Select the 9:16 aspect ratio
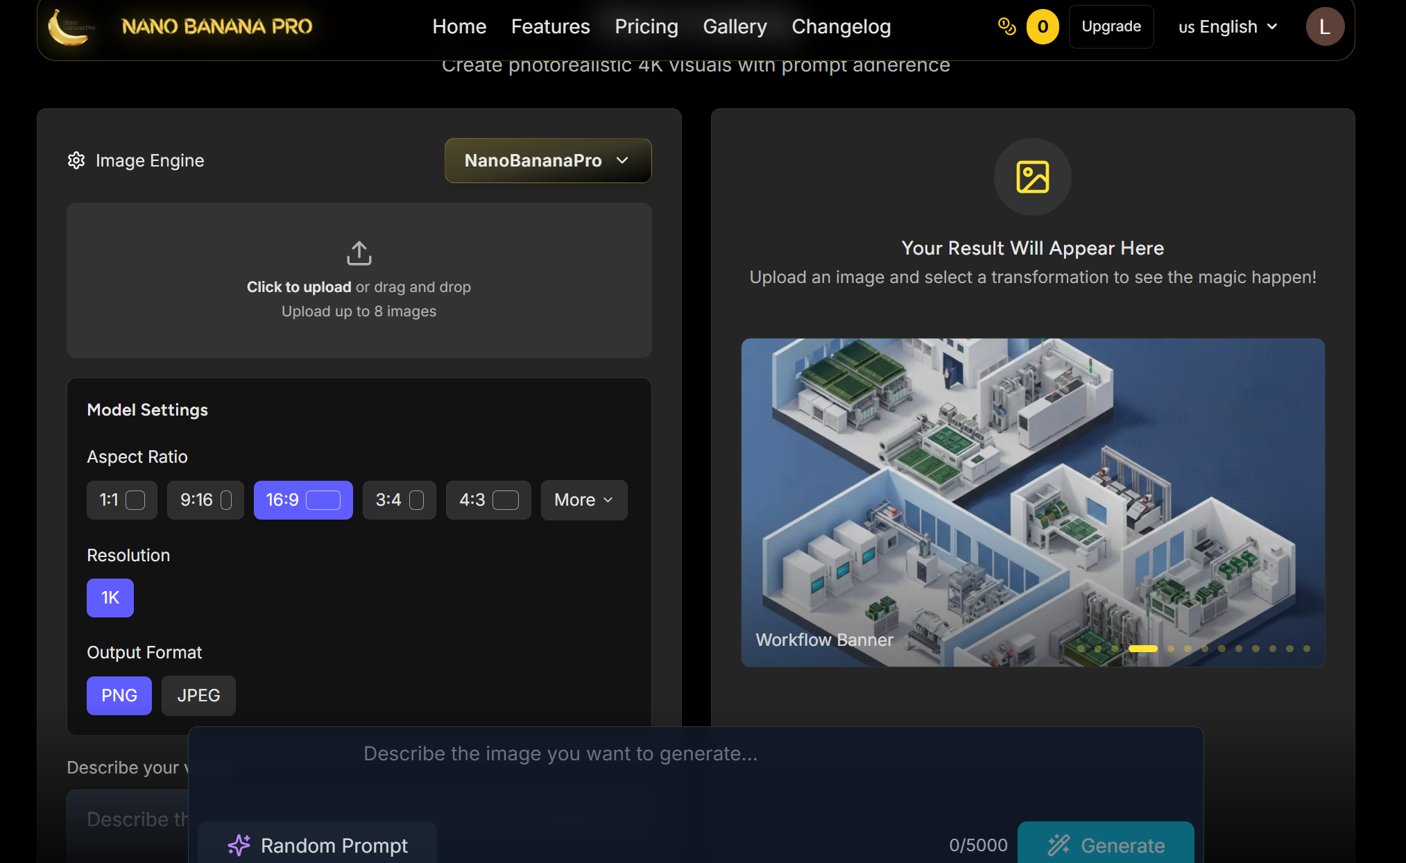 tap(205, 499)
